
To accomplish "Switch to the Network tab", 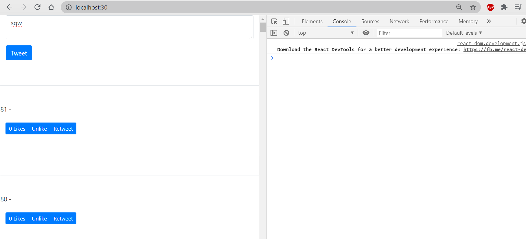I will pos(399,21).
